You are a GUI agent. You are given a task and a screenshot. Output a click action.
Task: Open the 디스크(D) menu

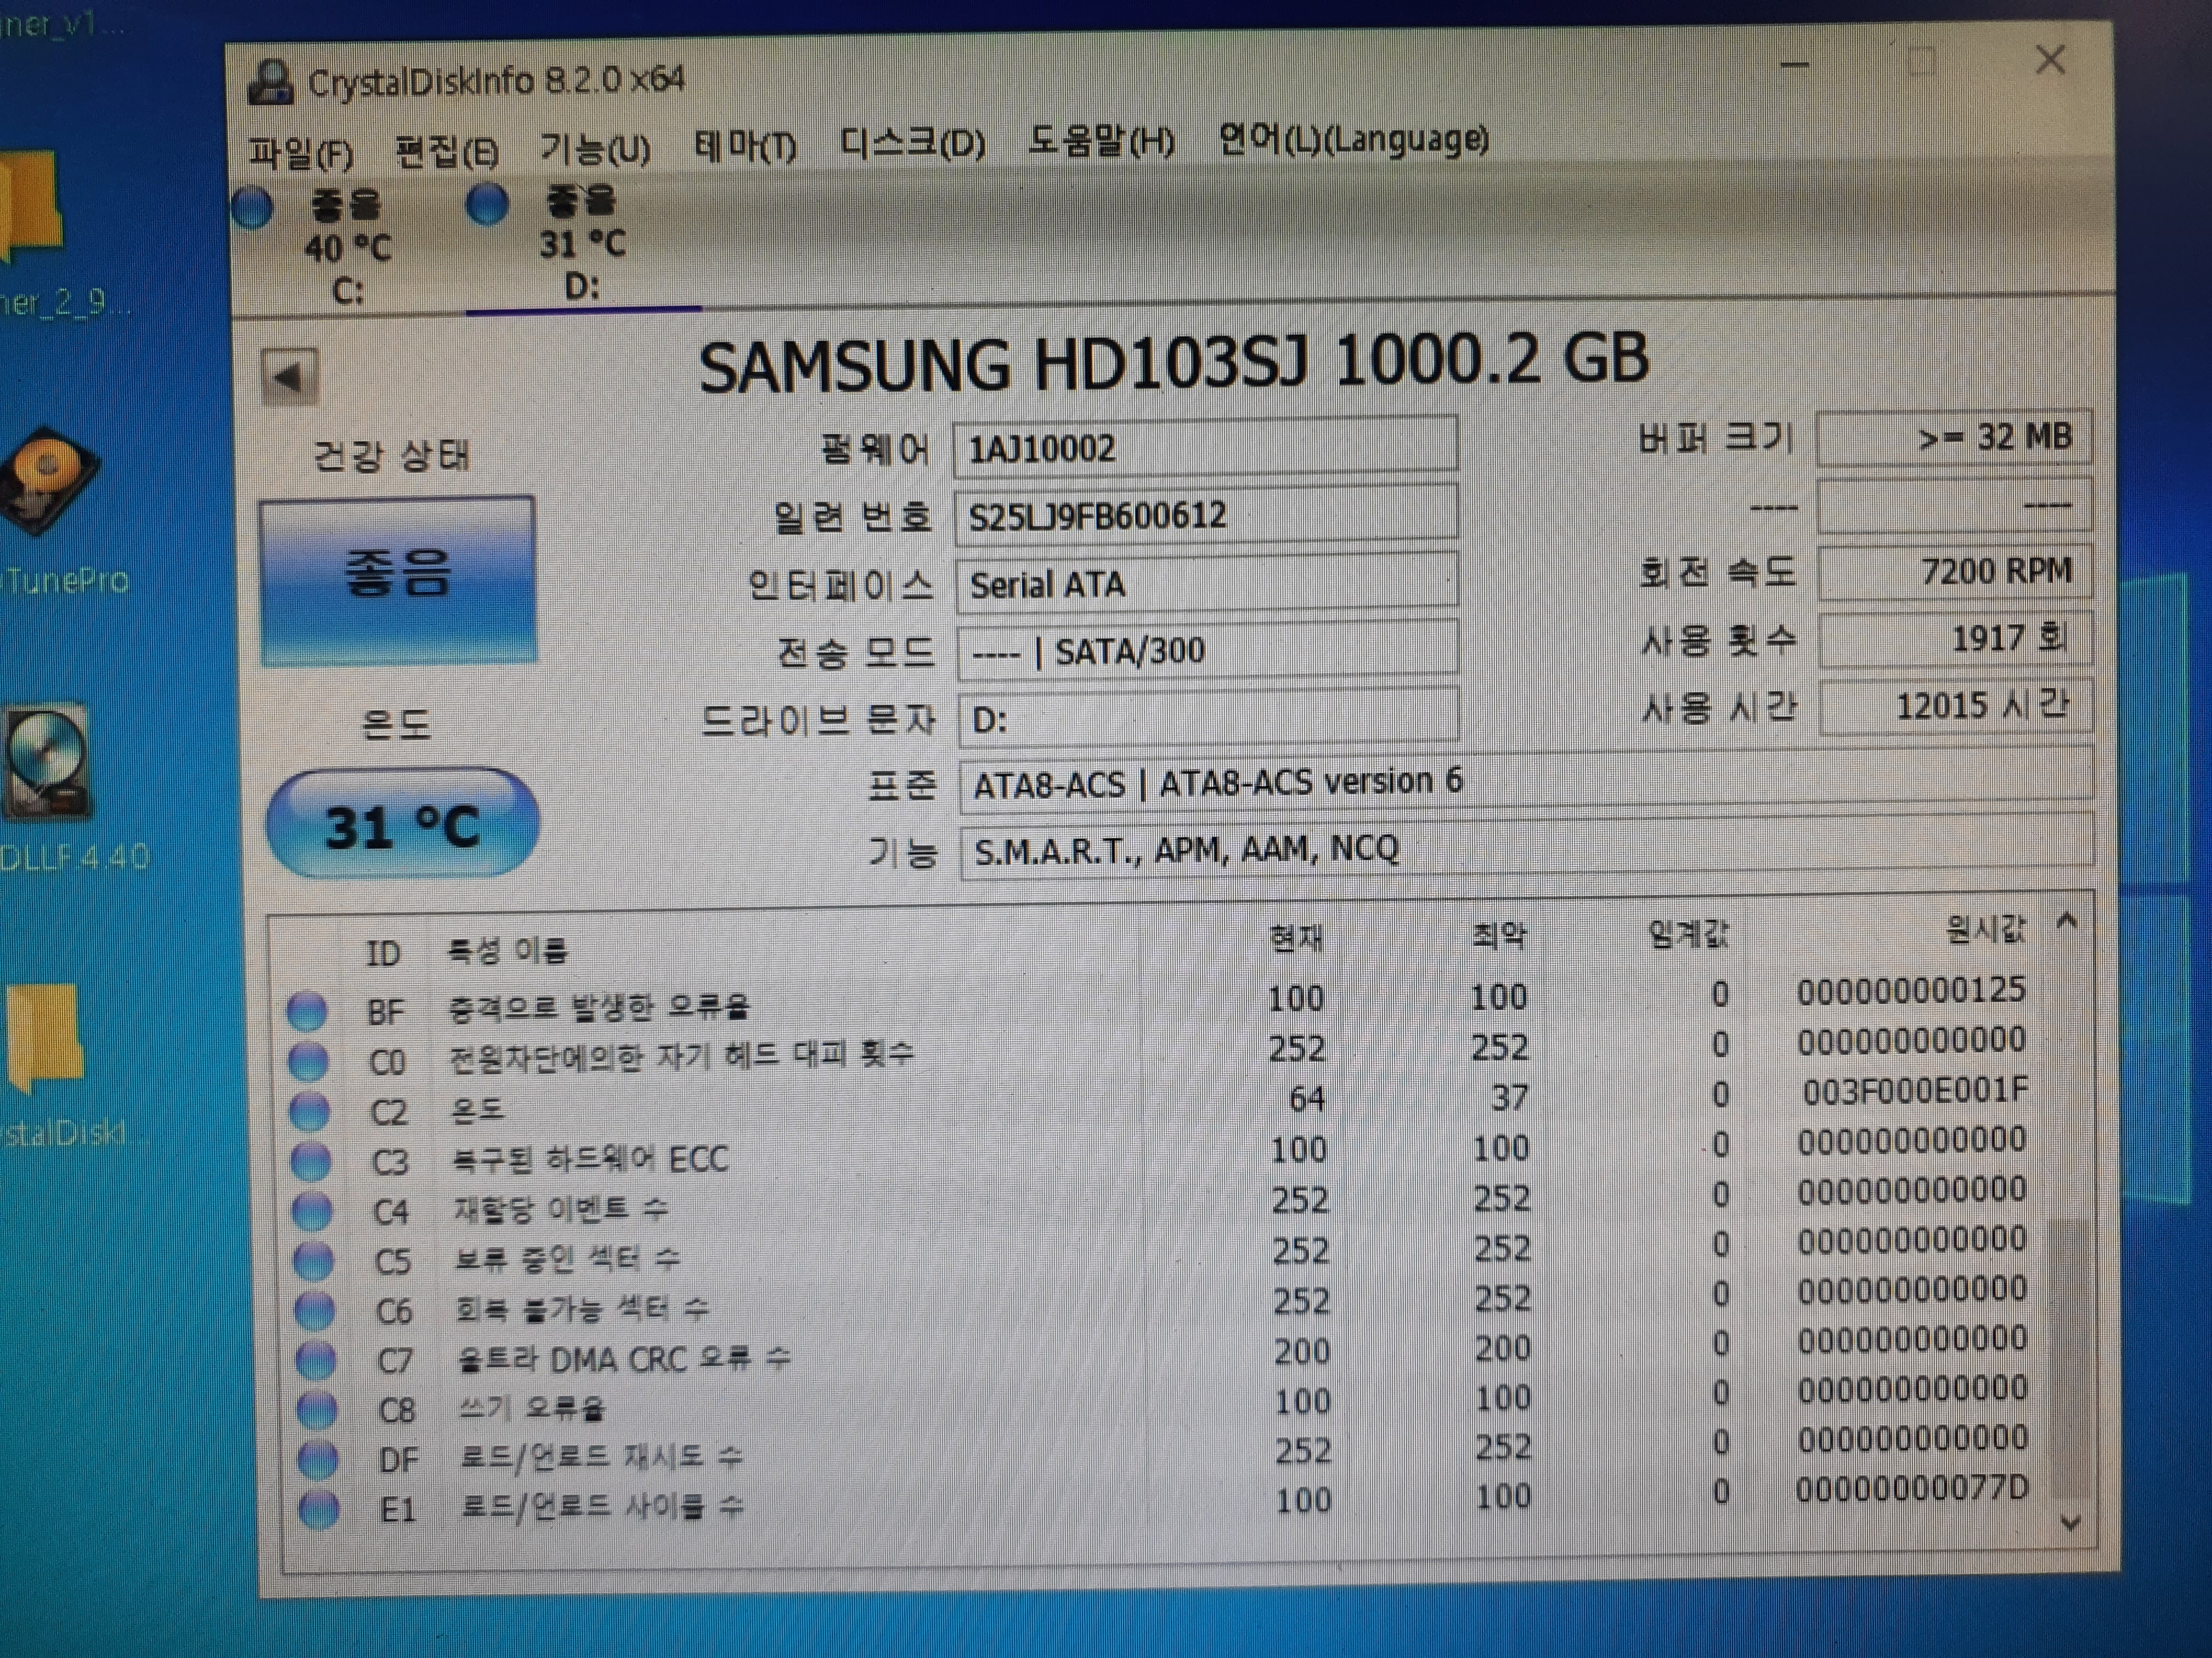click(x=912, y=144)
